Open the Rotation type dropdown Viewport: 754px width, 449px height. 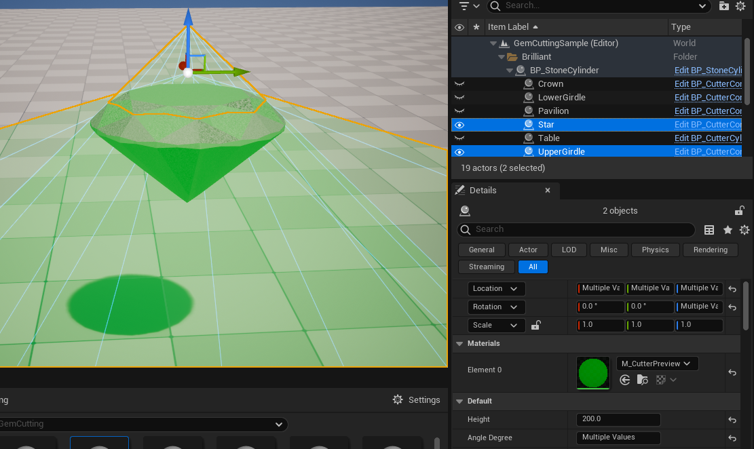coord(496,307)
